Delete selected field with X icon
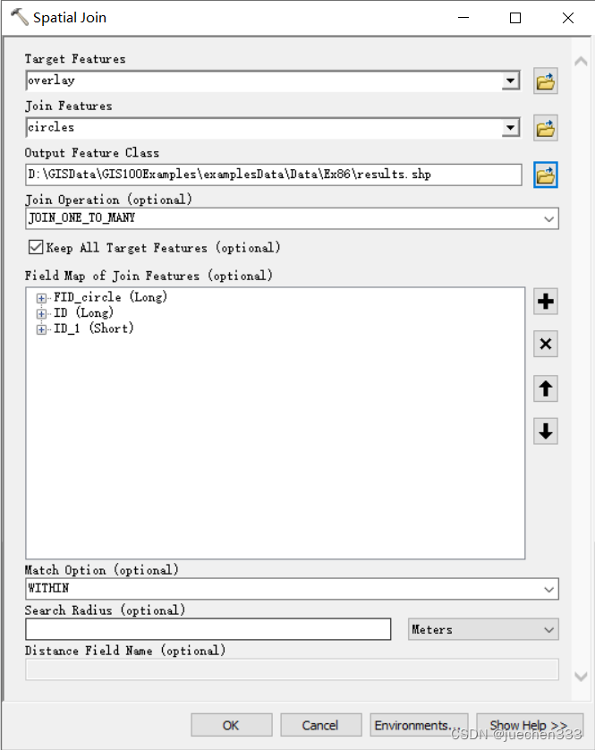Viewport: 595px width, 750px height. coord(545,344)
